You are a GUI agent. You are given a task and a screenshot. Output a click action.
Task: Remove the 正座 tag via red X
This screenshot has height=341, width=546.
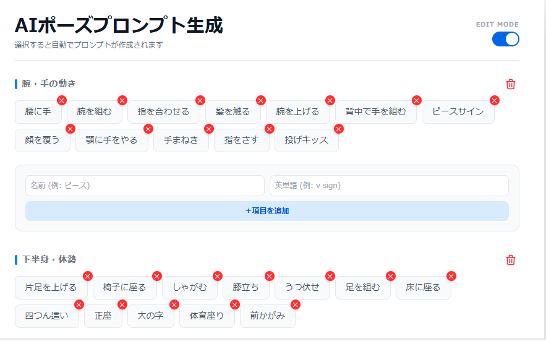click(122, 304)
